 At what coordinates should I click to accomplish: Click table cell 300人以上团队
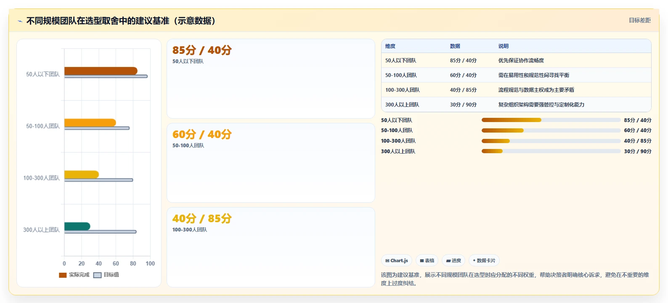402,105
